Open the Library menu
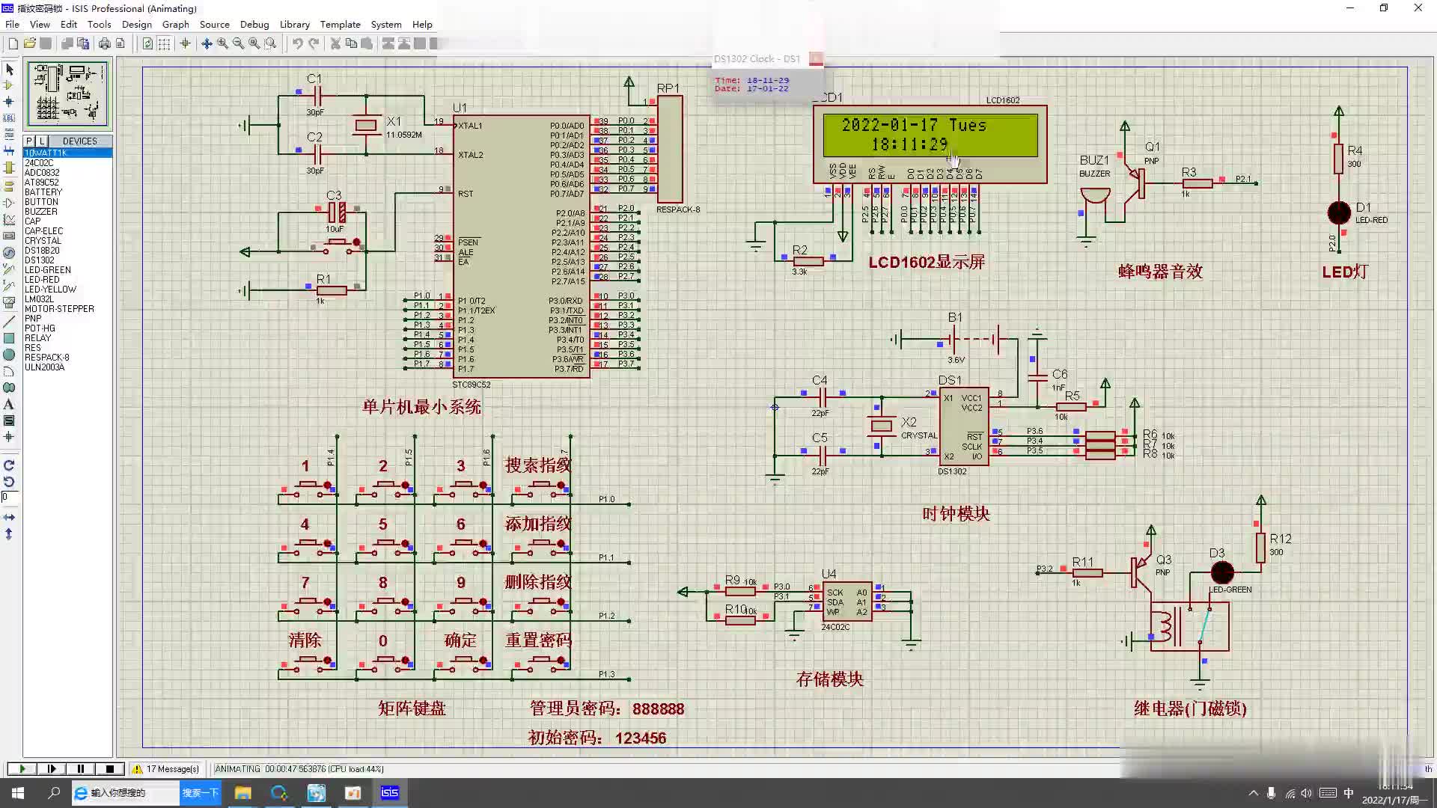The image size is (1437, 808). coord(295,24)
